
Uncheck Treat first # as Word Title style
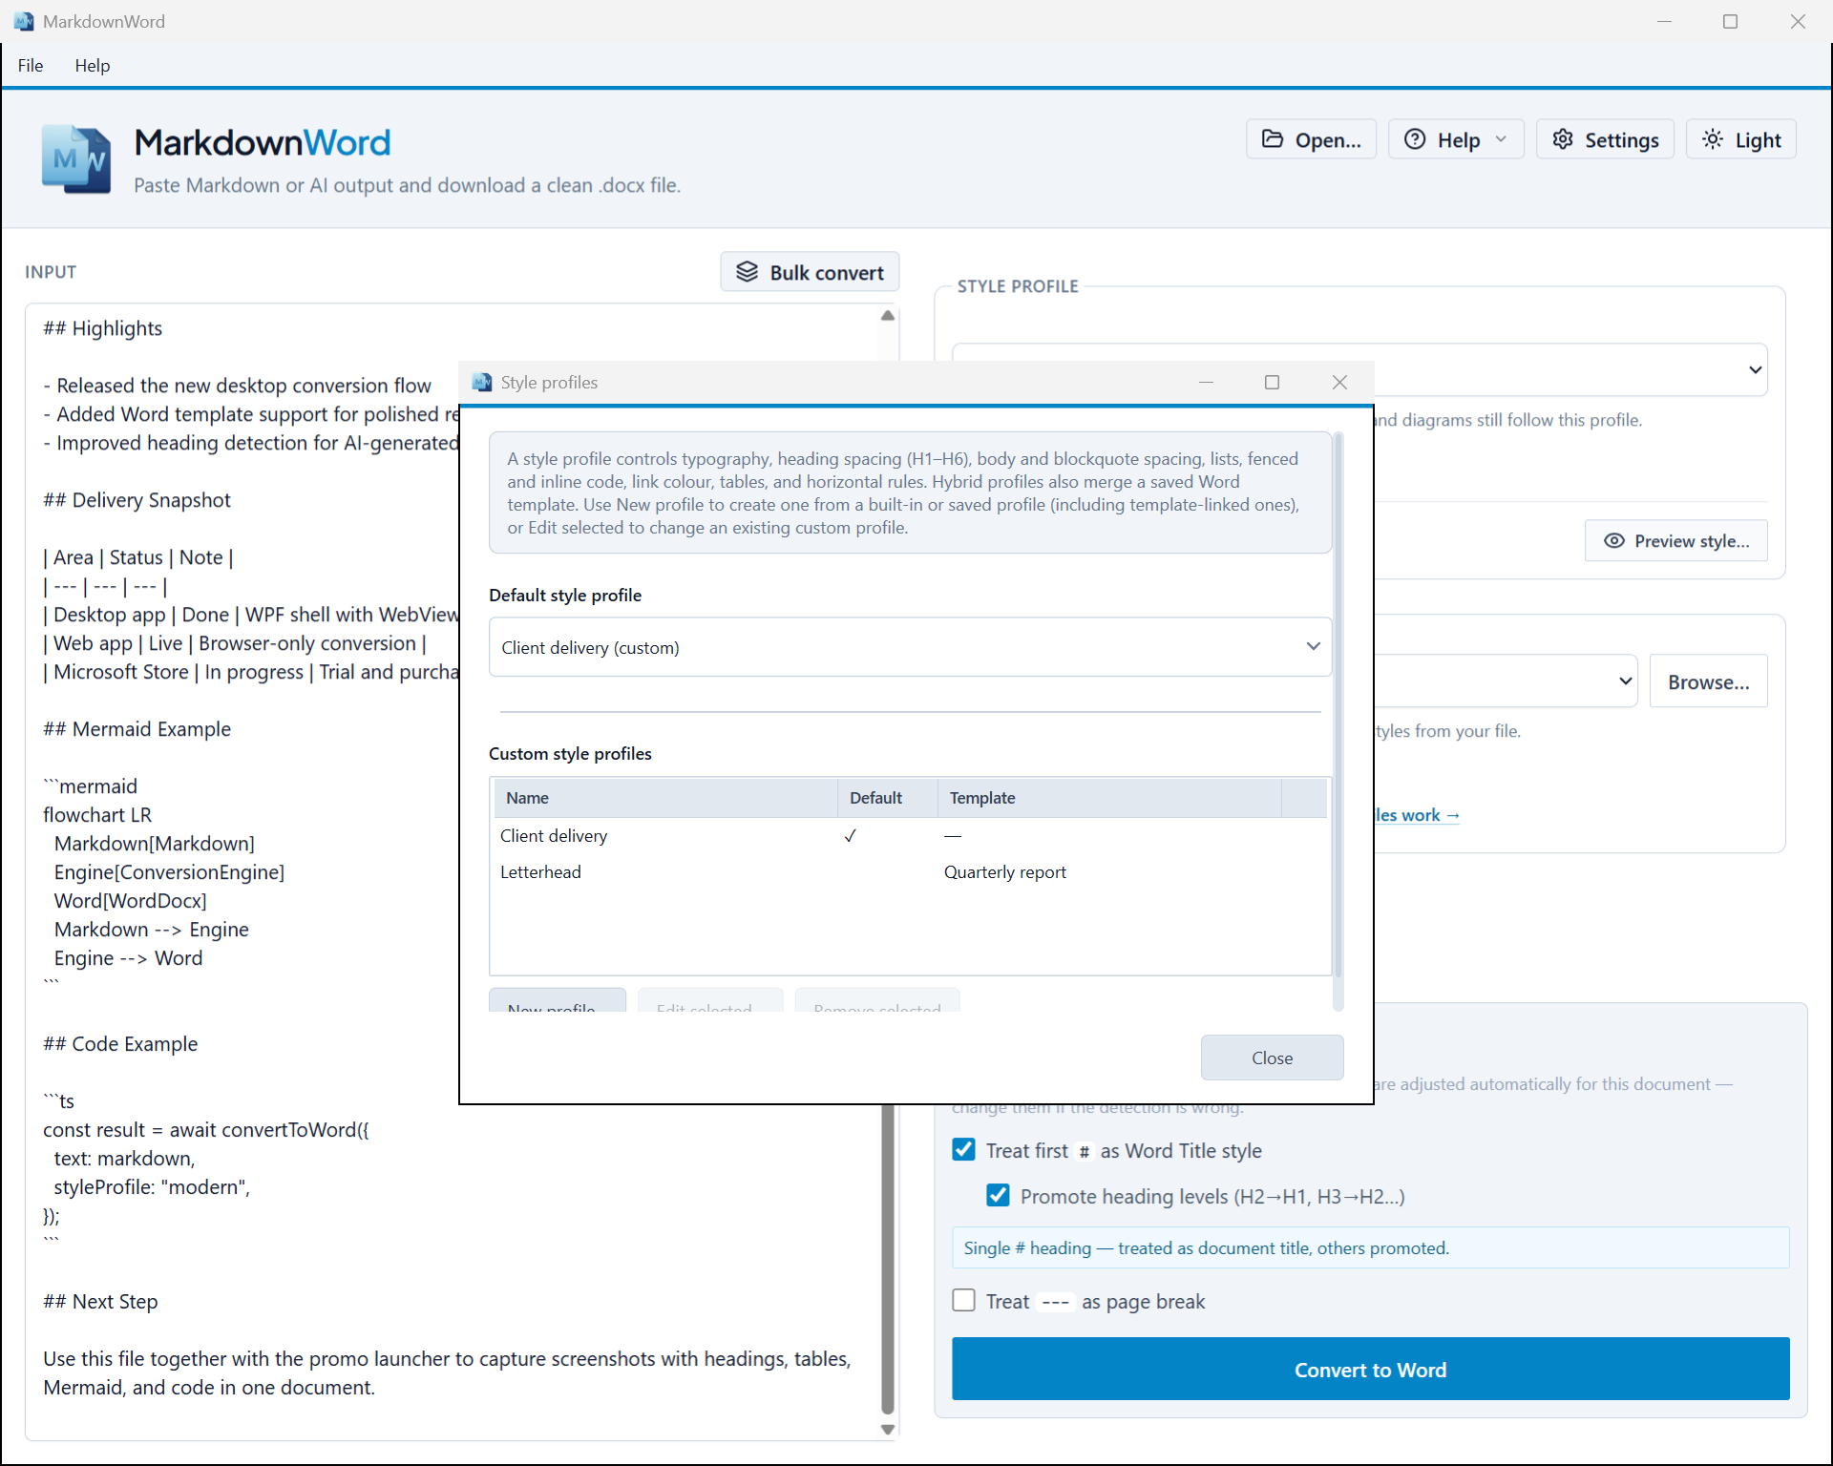[964, 1150]
